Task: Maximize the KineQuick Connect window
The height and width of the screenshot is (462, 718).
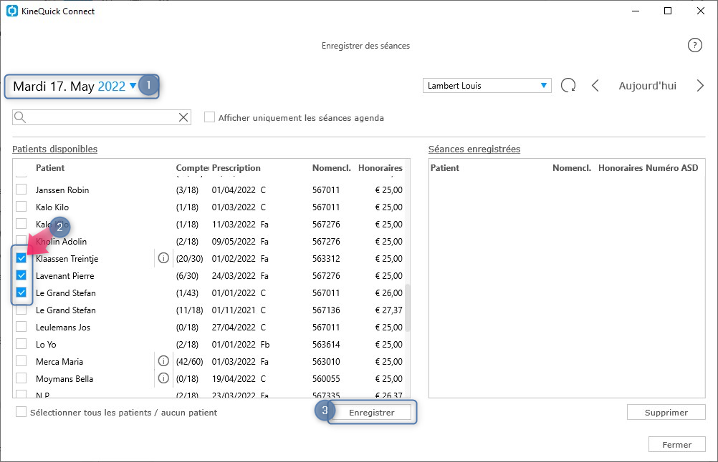Action: point(668,11)
